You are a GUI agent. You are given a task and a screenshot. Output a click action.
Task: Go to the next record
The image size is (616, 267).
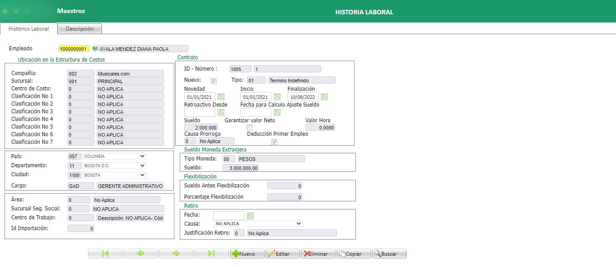point(176,254)
